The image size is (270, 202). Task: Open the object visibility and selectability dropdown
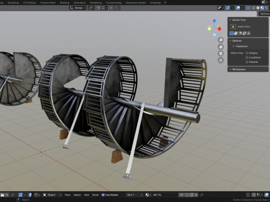220,8
